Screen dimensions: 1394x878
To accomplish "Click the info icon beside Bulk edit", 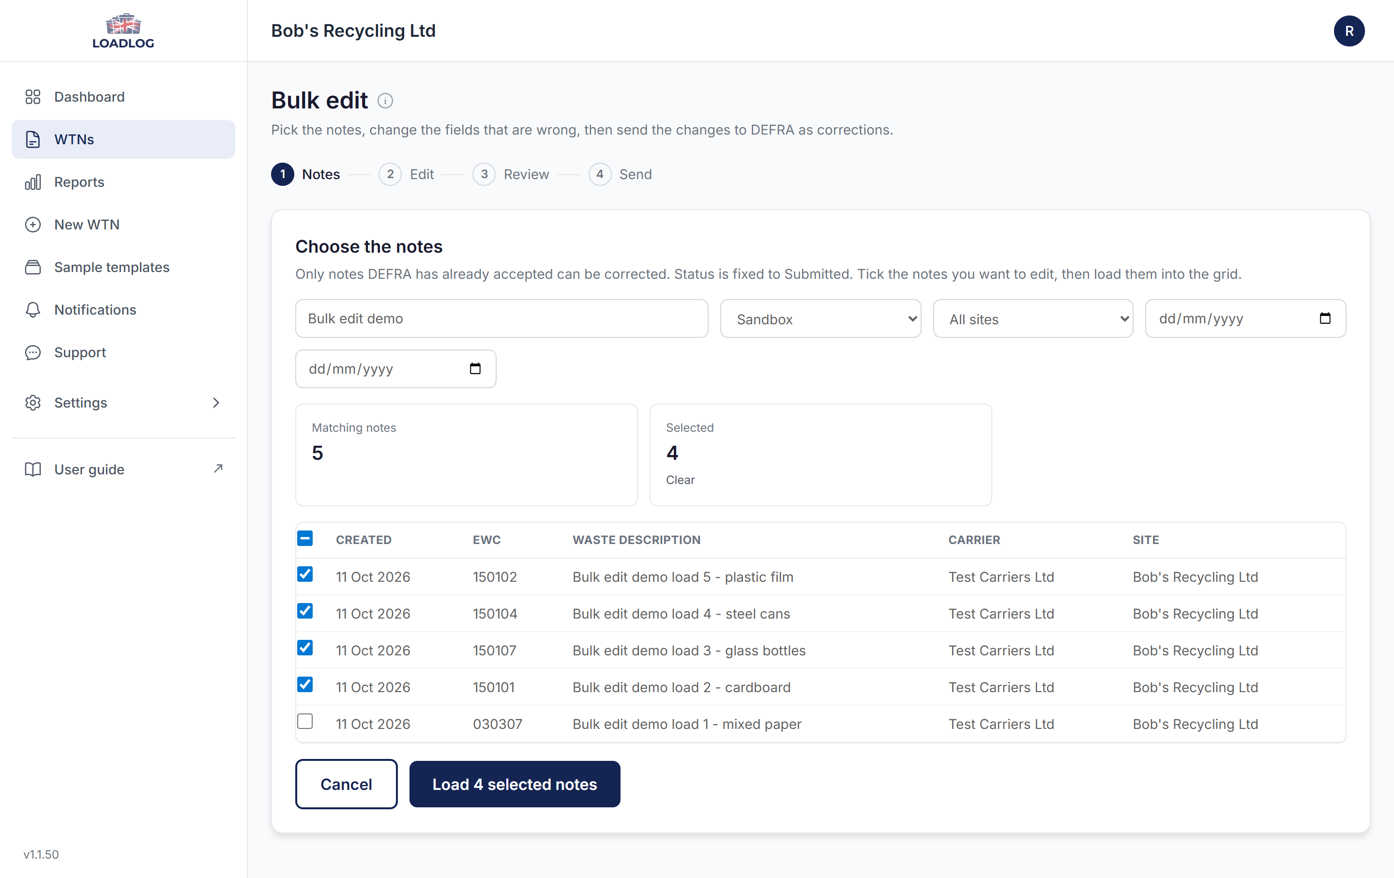I will (x=385, y=101).
